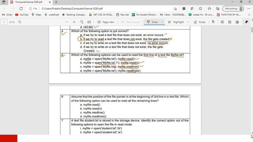Save the PDF document
This screenshot has height=142, width=253.
(230, 22)
